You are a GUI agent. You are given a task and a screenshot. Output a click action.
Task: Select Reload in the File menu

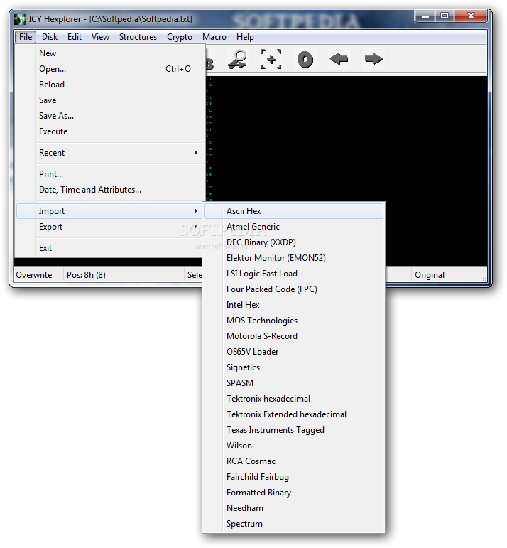point(110,85)
